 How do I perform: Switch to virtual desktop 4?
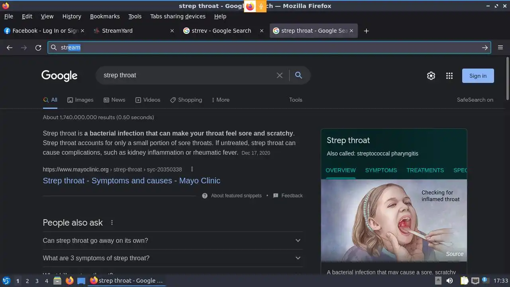[46, 281]
